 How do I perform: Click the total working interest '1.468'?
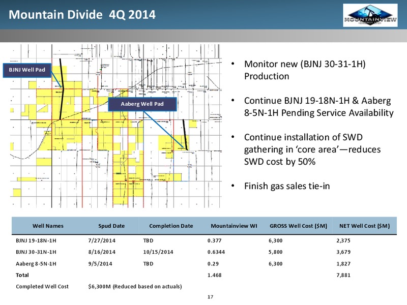[x=214, y=275]
